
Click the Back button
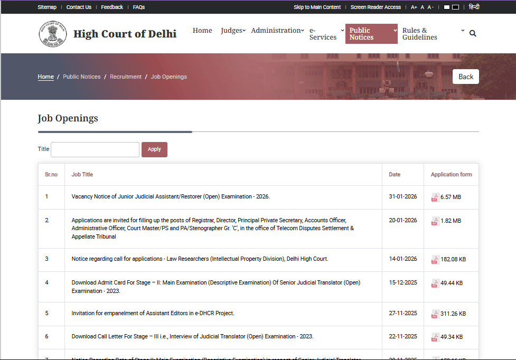[x=465, y=76]
